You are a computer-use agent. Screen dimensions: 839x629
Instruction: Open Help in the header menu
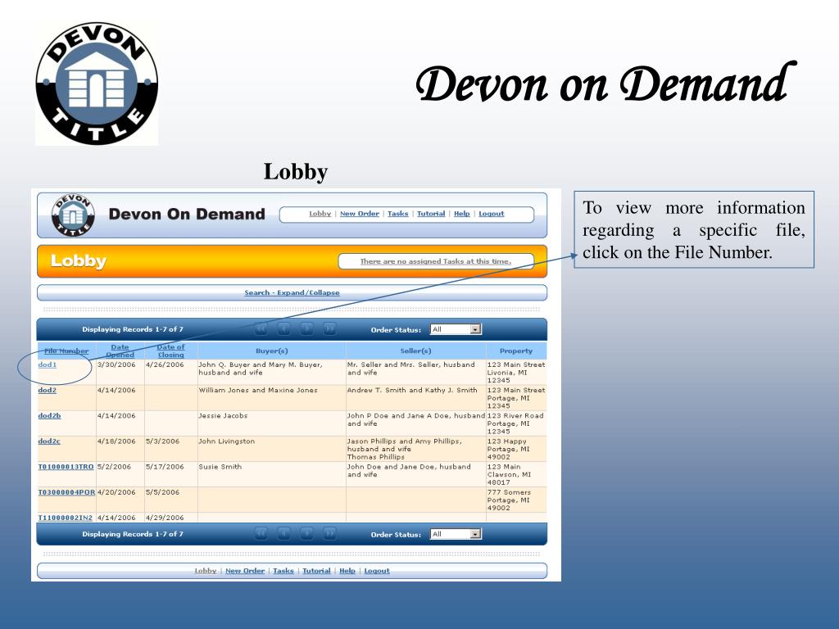point(462,214)
